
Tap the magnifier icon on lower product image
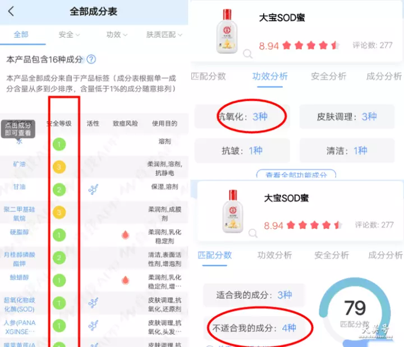[x=252, y=233]
